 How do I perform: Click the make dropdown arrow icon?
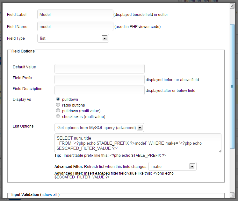click(192, 166)
